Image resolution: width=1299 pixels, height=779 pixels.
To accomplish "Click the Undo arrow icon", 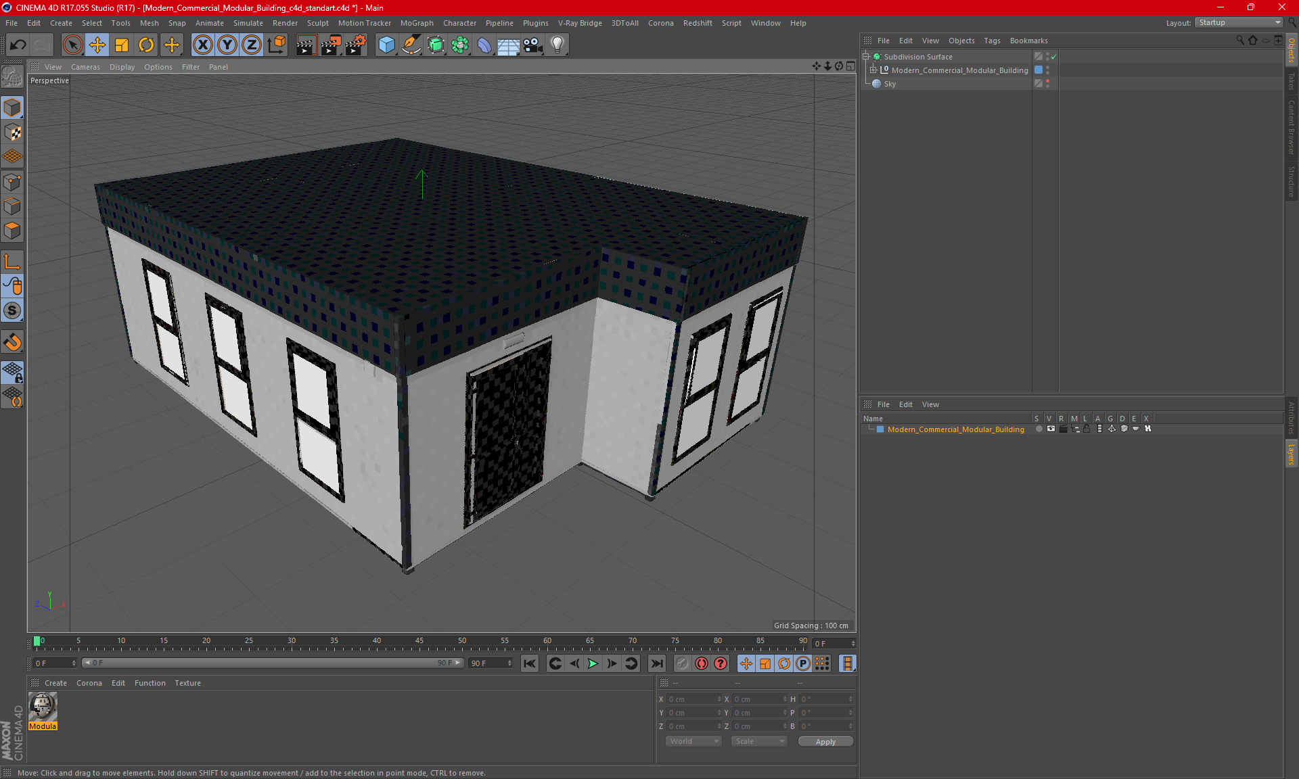I will [x=18, y=45].
